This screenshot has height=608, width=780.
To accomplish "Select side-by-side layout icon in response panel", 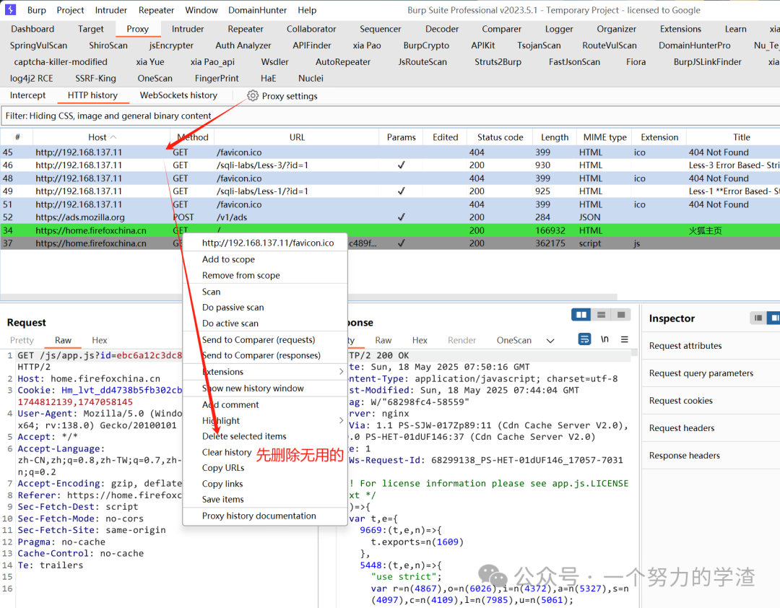I will point(581,314).
